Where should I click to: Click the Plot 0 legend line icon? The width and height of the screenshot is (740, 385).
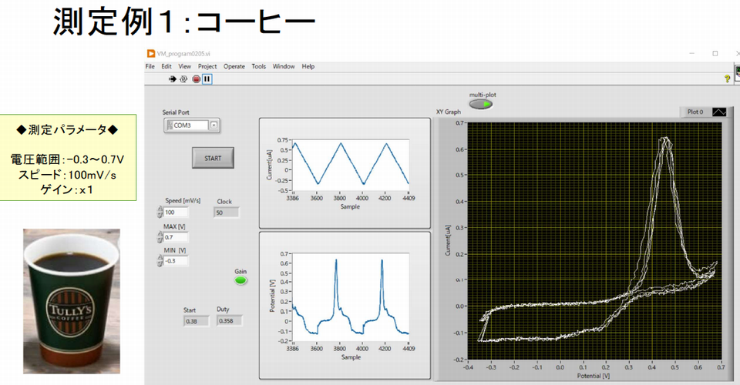718,112
